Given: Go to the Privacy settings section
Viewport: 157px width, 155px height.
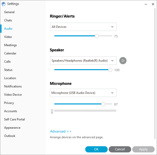Looking at the screenshot, I should click(x=9, y=103).
